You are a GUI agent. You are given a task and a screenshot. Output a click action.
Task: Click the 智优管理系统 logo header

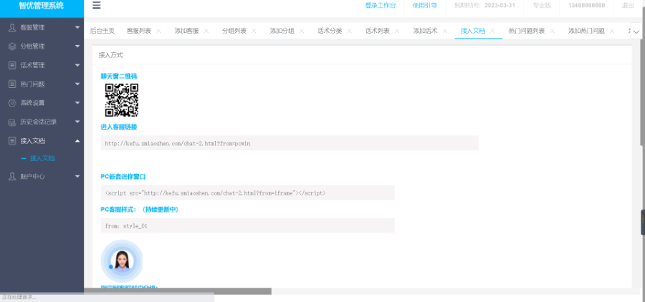coord(41,6)
